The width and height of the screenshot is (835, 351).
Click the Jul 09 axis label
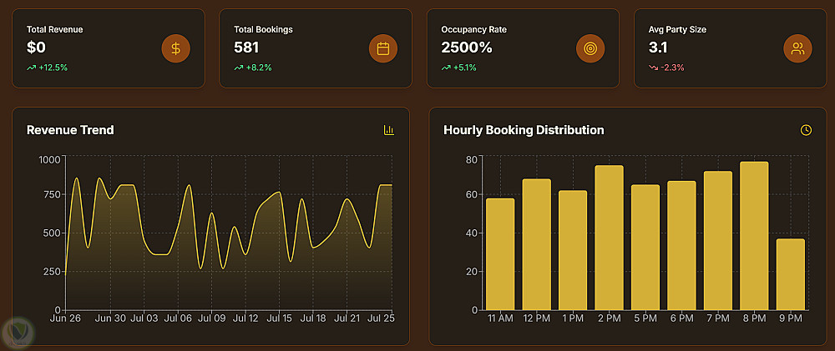point(211,318)
